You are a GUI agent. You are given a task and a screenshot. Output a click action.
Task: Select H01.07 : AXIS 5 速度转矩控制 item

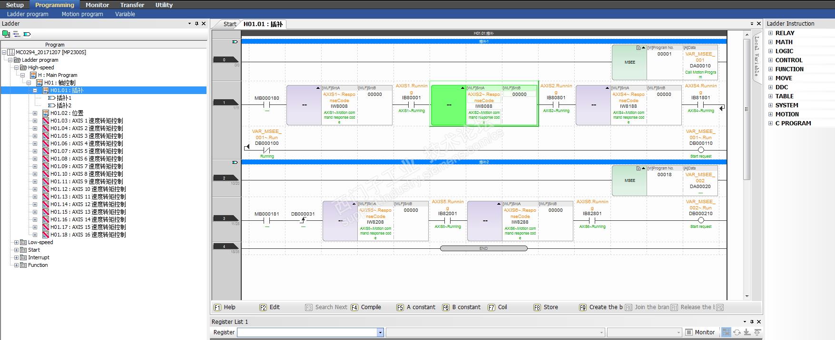87,151
